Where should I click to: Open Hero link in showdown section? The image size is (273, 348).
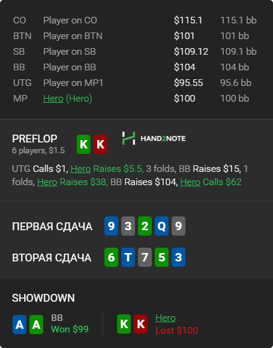coord(166,318)
